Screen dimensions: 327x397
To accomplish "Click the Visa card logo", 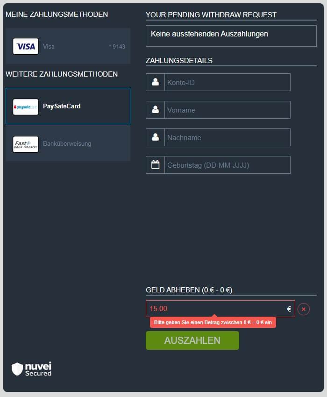I will [x=26, y=46].
